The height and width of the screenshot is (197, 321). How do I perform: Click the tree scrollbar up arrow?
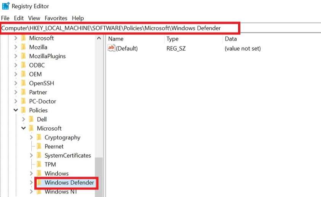coord(99,38)
